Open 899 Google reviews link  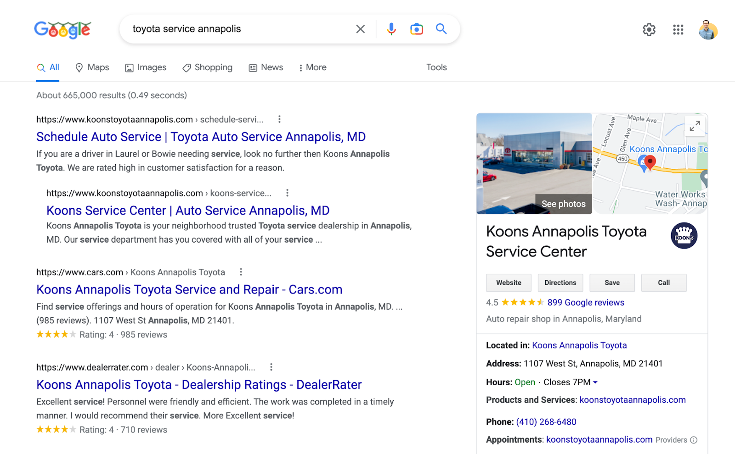[x=586, y=302]
